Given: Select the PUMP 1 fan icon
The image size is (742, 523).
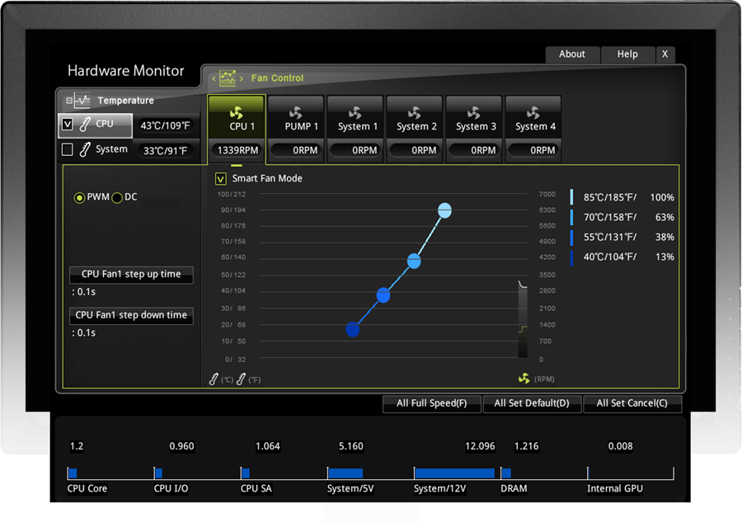Looking at the screenshot, I should pyautogui.click(x=296, y=111).
